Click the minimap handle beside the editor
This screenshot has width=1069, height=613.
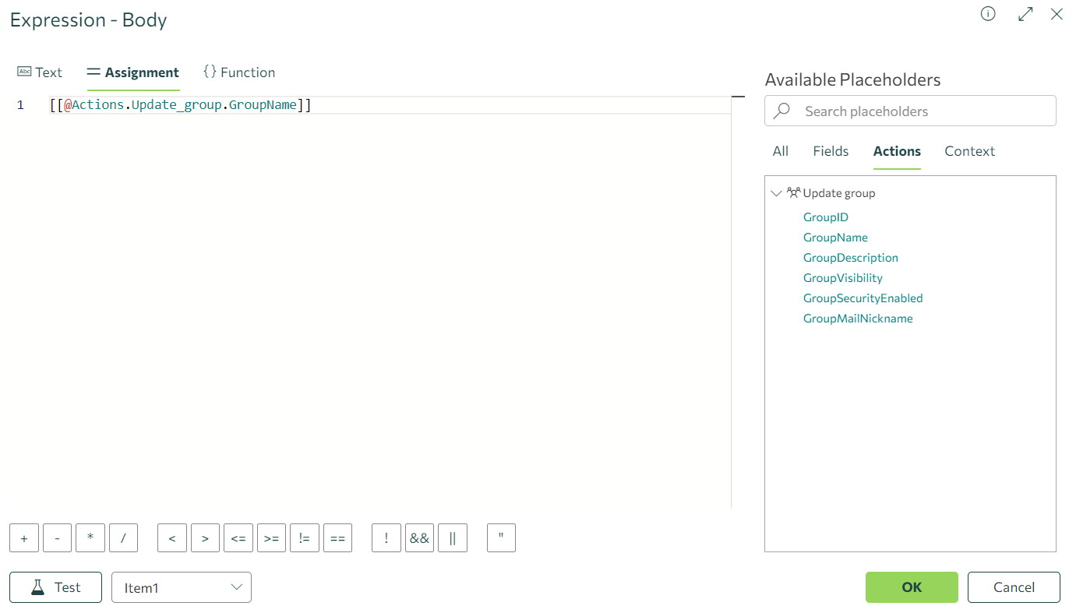click(738, 97)
